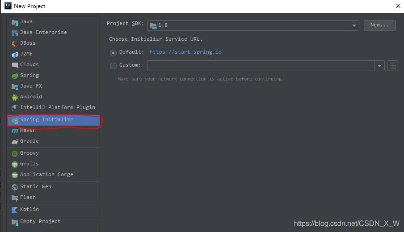Pick Static Web entry
This screenshot has height=232, width=404.
(x=53, y=187)
